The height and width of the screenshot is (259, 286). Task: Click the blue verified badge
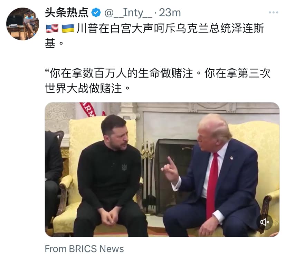point(96,13)
